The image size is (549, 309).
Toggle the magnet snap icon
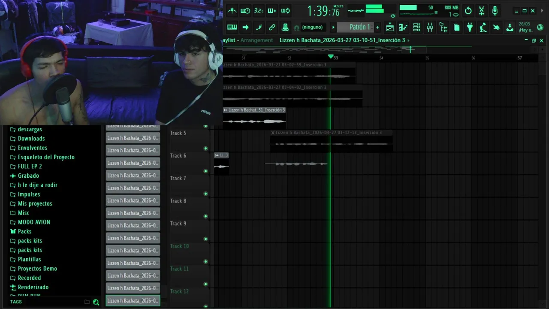[x=296, y=27]
